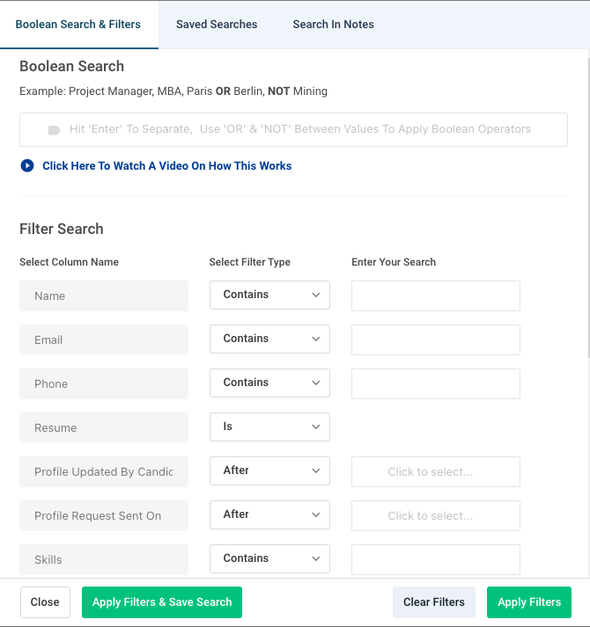Open the Name filter type dropdown
Viewport: 590px width, 627px height.
(x=269, y=295)
